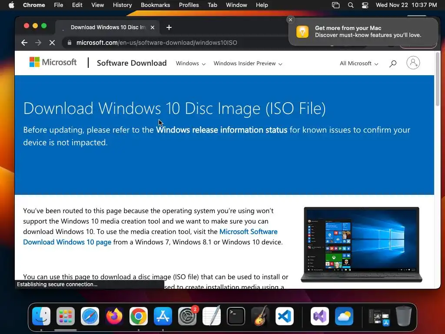
Task: Open System Settings with badge in dock
Action: click(x=187, y=316)
